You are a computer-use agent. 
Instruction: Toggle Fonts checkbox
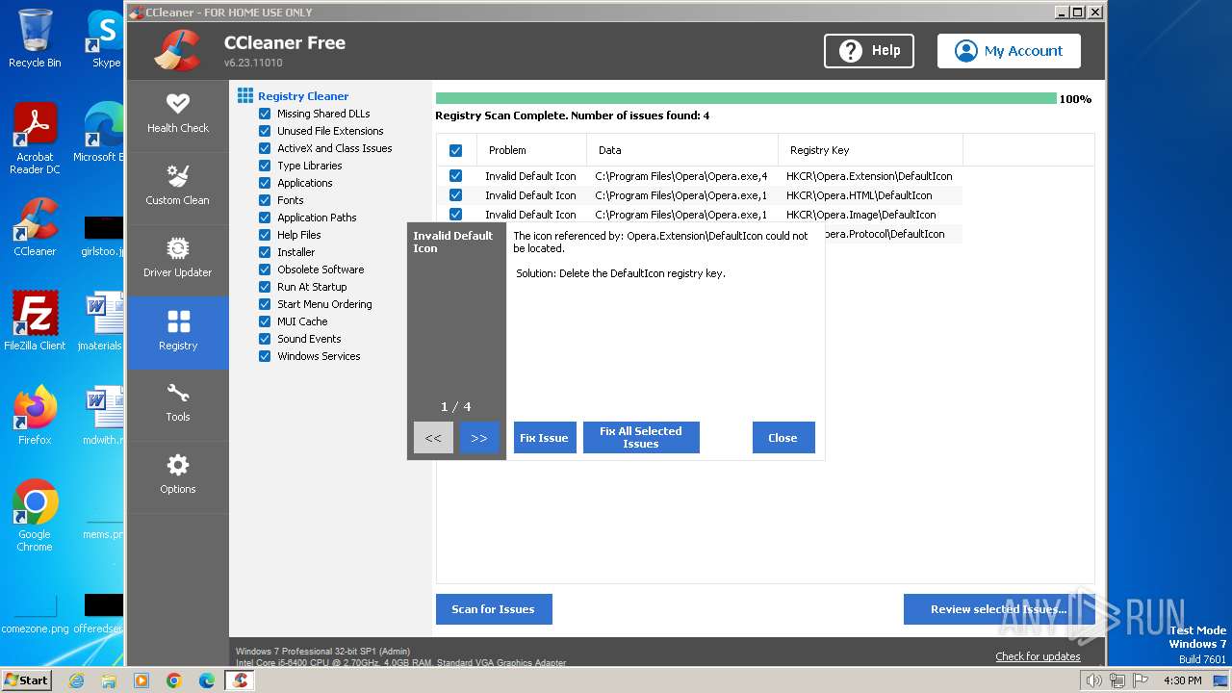(265, 200)
